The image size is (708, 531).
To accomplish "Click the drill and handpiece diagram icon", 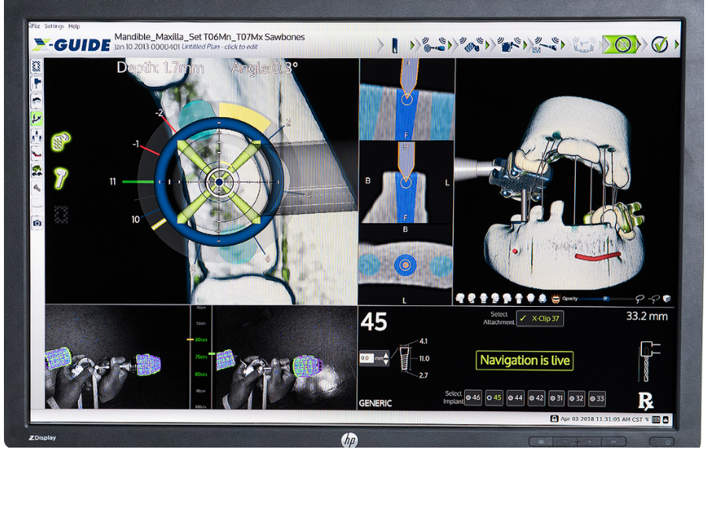I will pyautogui.click(x=649, y=360).
